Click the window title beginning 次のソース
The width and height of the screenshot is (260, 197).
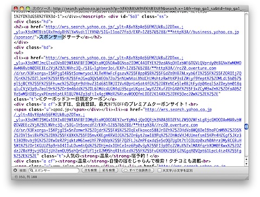[x=139, y=8]
